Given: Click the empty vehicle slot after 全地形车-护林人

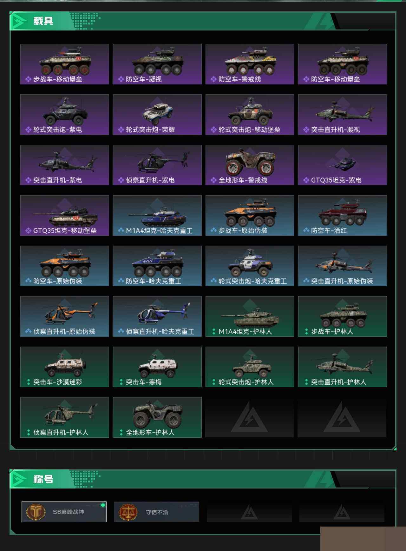Looking at the screenshot, I should click(250, 417).
